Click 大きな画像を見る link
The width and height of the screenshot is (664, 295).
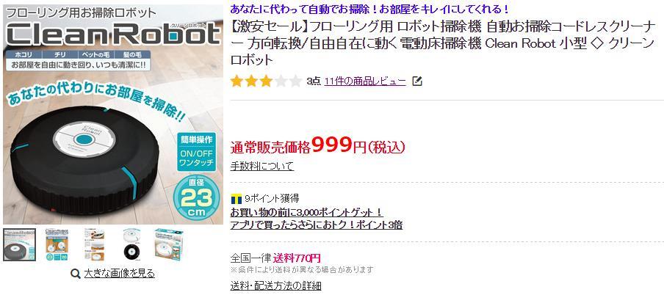(x=120, y=274)
